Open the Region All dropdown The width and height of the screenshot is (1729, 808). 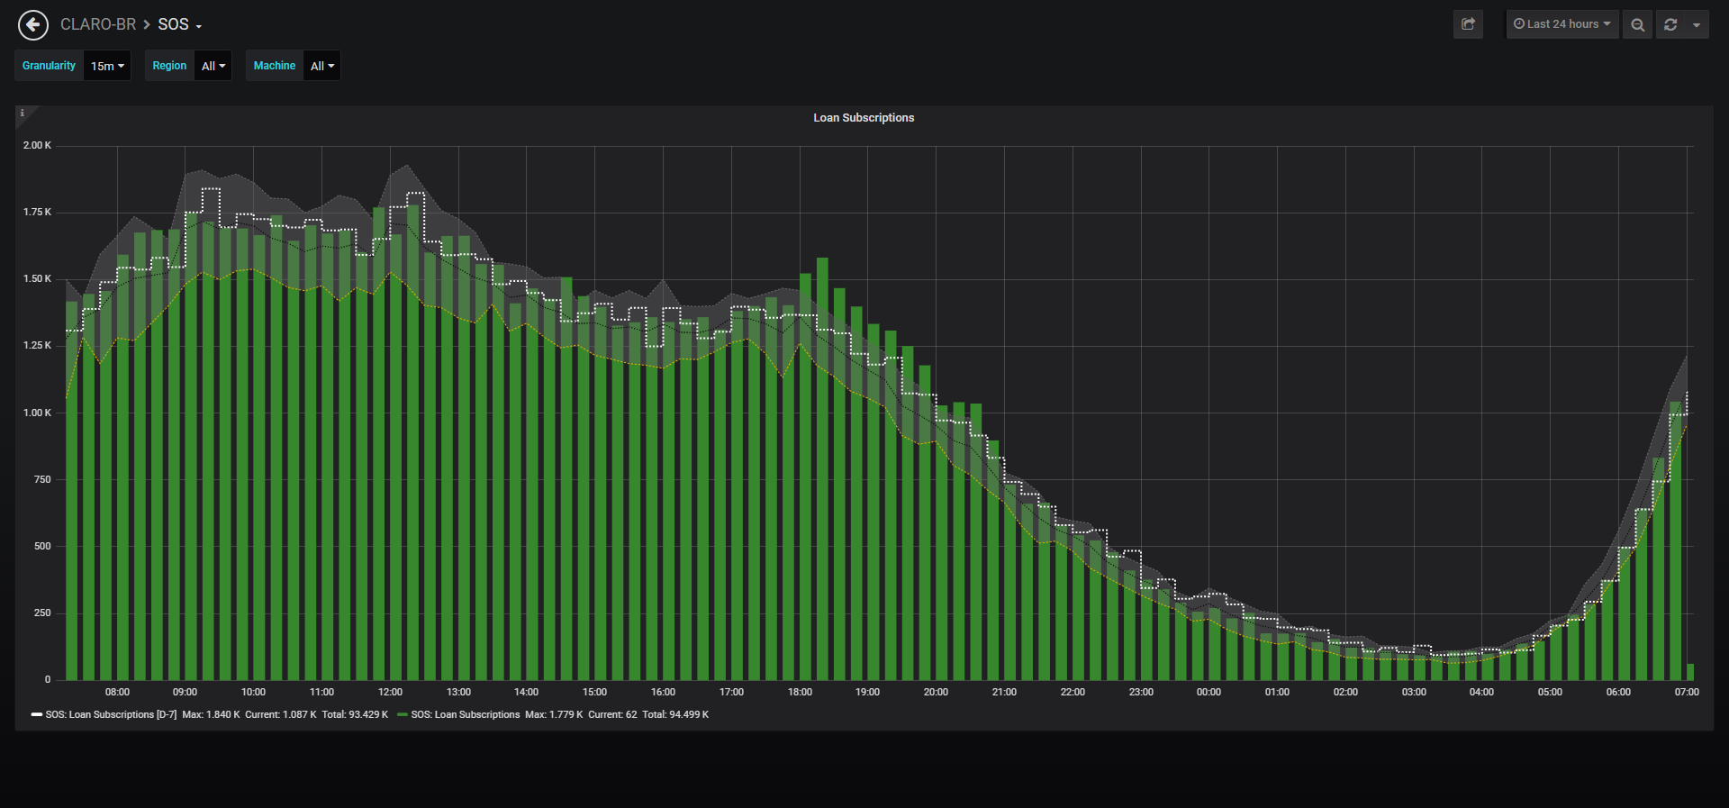pyautogui.click(x=213, y=66)
